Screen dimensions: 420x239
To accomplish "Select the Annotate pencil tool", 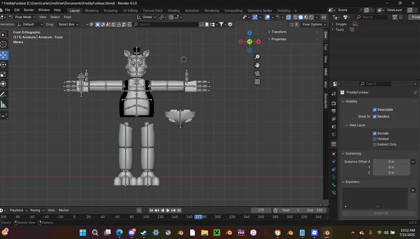I will point(3,95).
